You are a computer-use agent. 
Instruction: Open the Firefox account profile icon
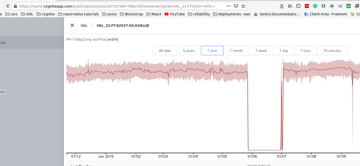pyautogui.click(x=323, y=6)
